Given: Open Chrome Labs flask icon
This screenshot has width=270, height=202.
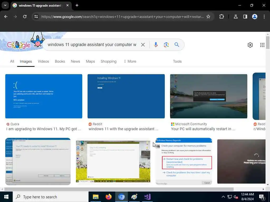Looking at the screenshot, I should [236, 17].
